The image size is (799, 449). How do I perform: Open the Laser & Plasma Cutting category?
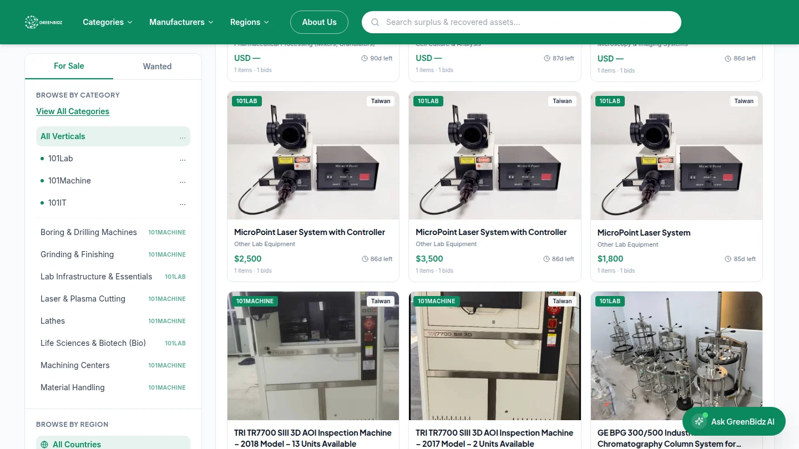pyautogui.click(x=113, y=299)
